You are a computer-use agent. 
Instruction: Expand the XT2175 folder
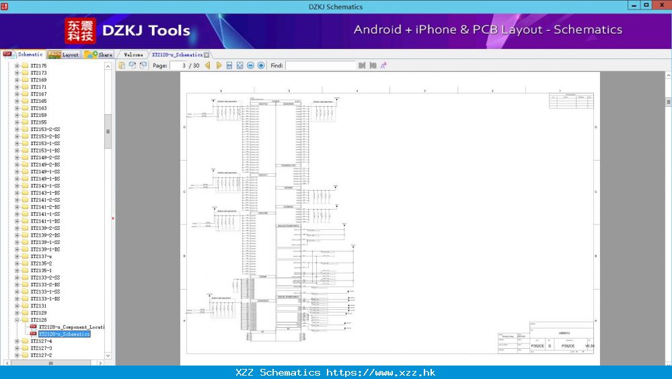(x=17, y=66)
